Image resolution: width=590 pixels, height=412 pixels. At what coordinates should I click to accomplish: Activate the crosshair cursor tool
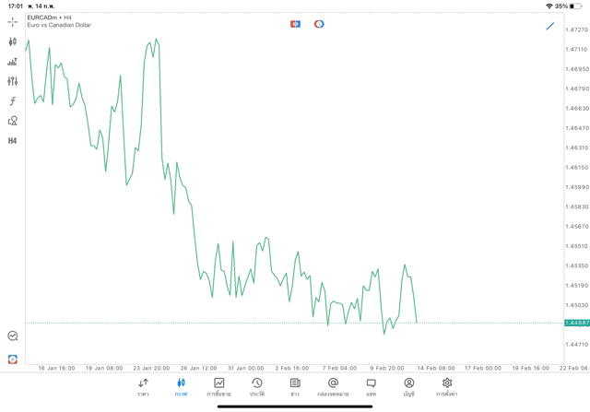pyautogui.click(x=13, y=21)
